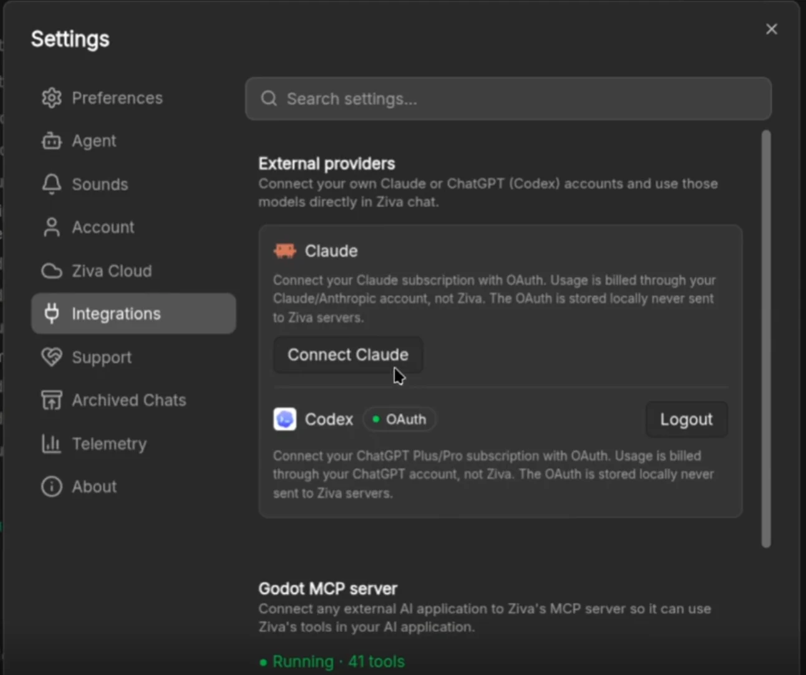Click the Account person icon
The image size is (806, 675).
click(52, 227)
